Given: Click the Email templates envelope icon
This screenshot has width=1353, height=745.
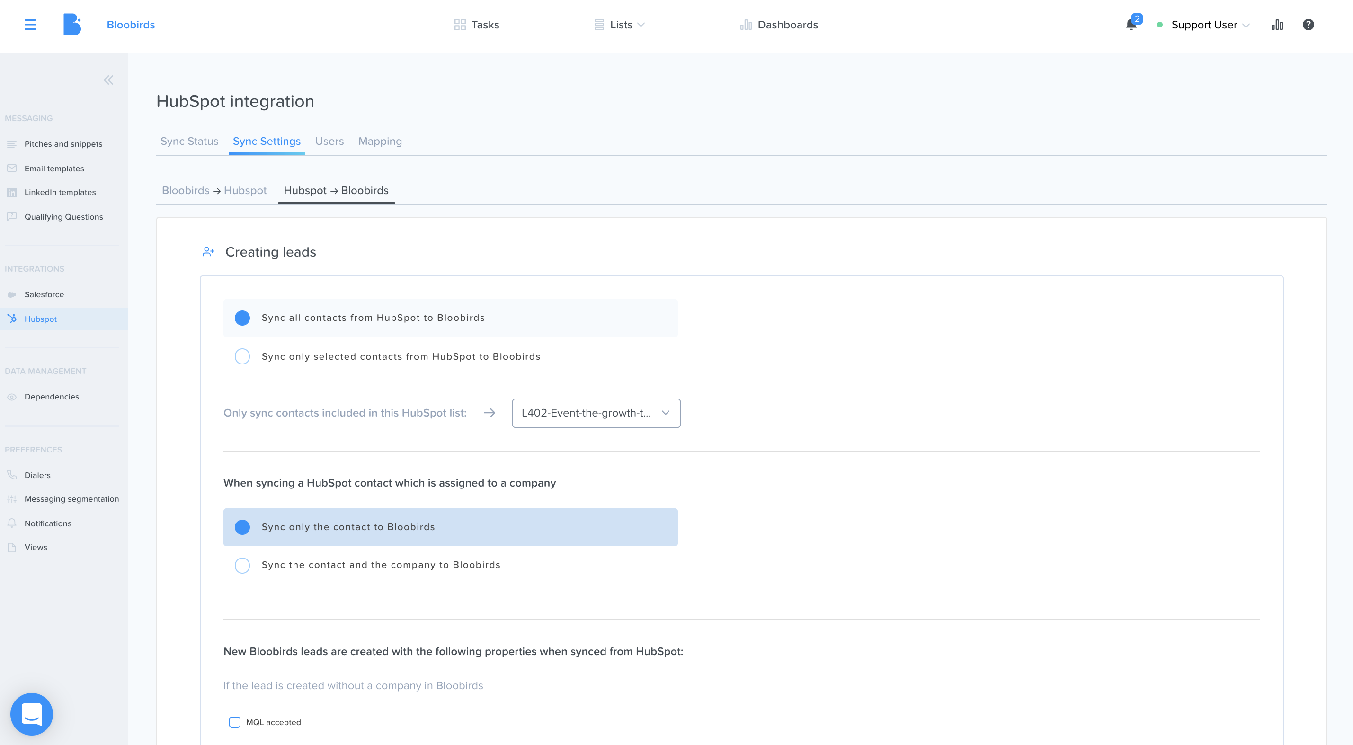Looking at the screenshot, I should 11,168.
